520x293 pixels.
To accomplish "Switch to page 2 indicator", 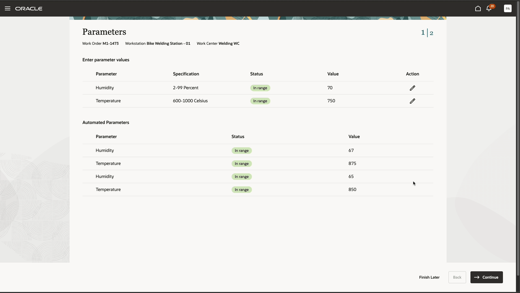I will click(x=432, y=33).
